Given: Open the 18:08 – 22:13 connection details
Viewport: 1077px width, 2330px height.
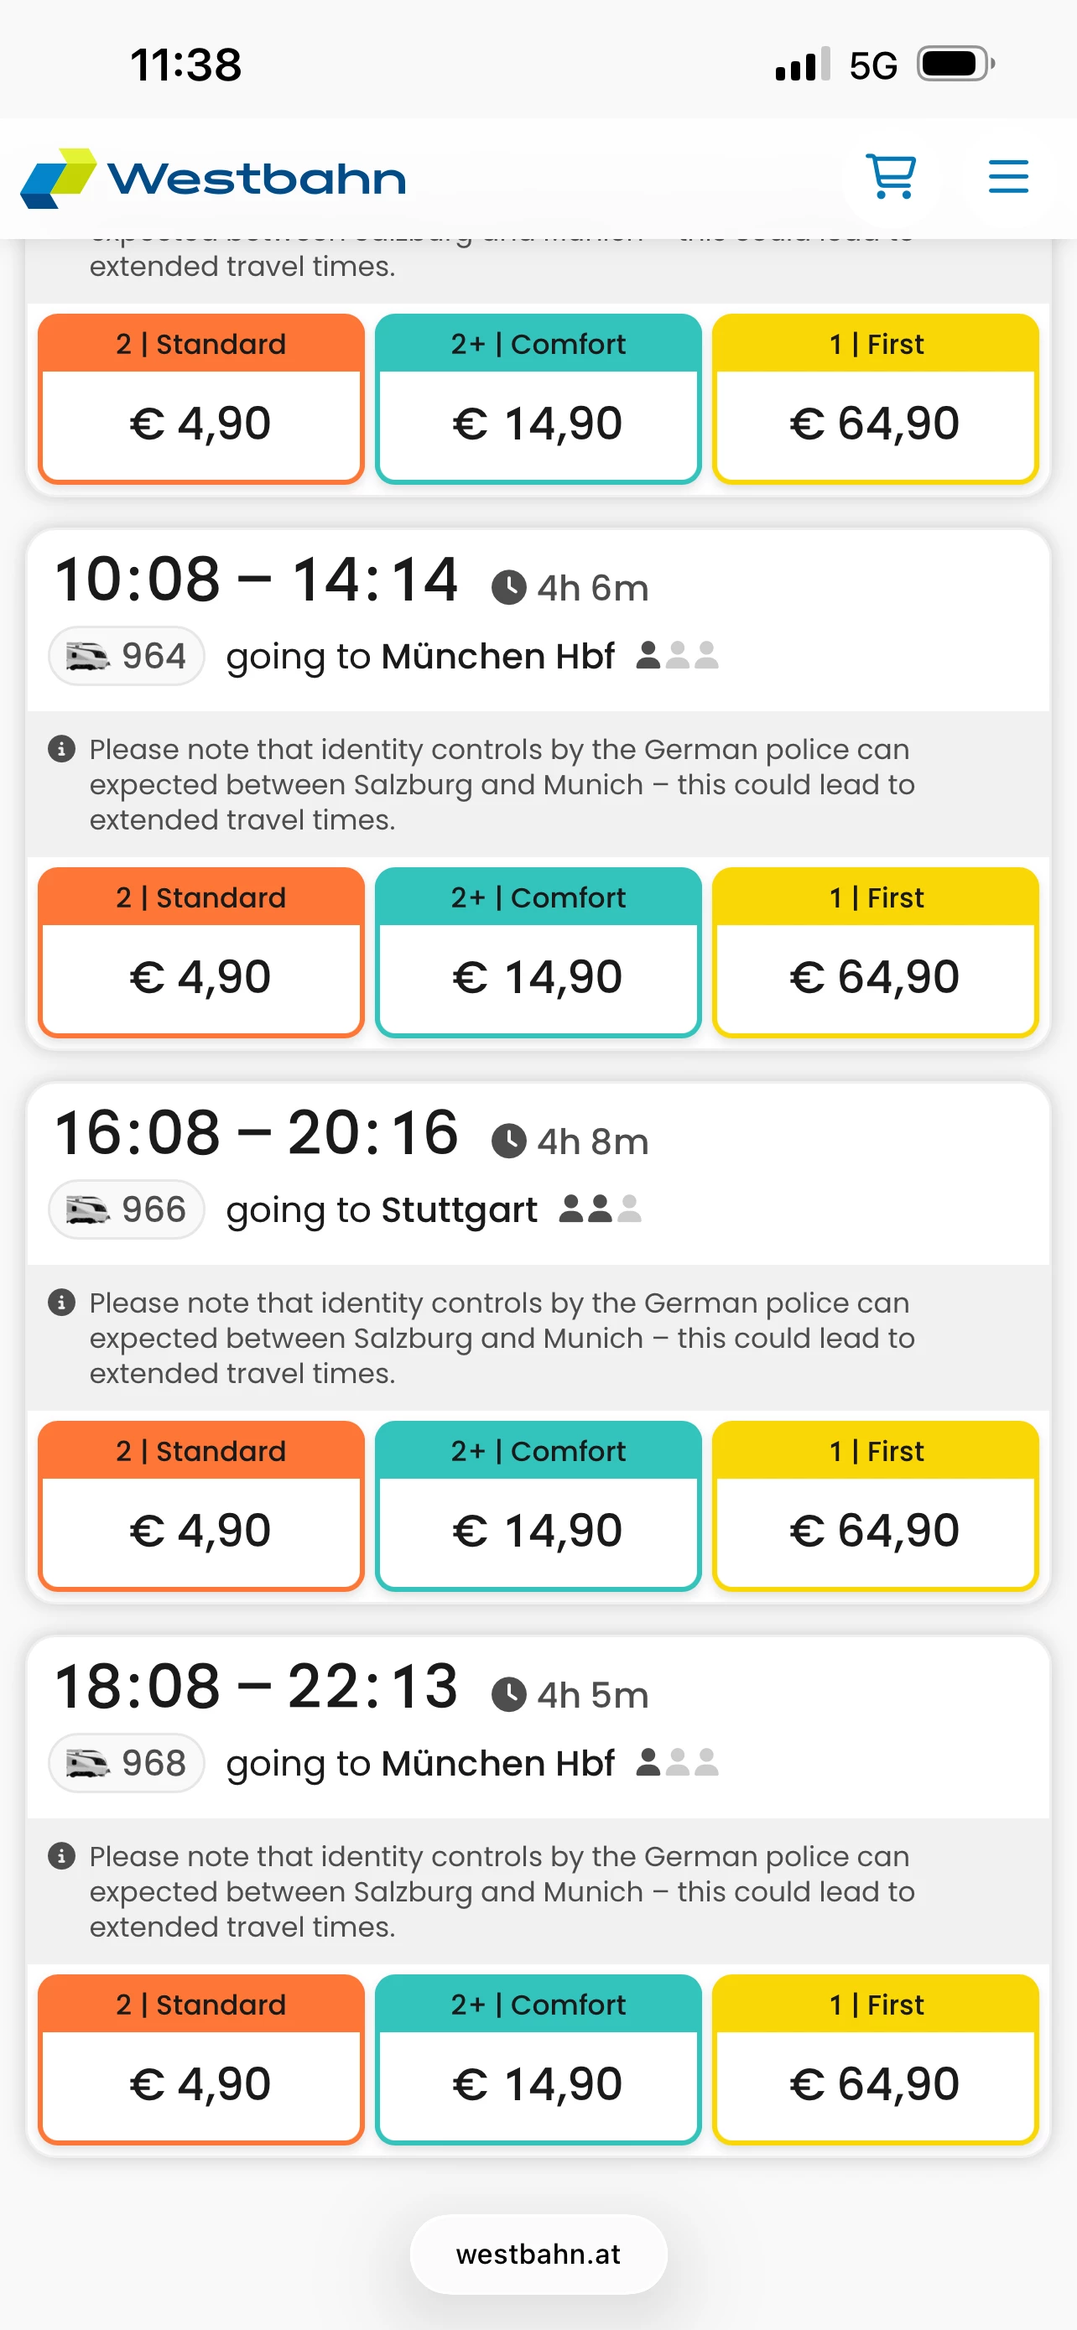Looking at the screenshot, I should point(257,1688).
